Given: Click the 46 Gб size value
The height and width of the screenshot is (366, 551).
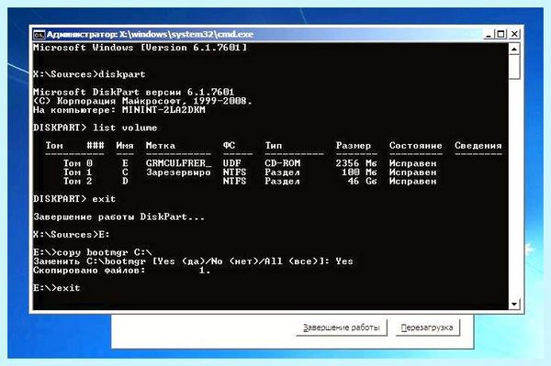Looking at the screenshot, I should click(x=362, y=181).
